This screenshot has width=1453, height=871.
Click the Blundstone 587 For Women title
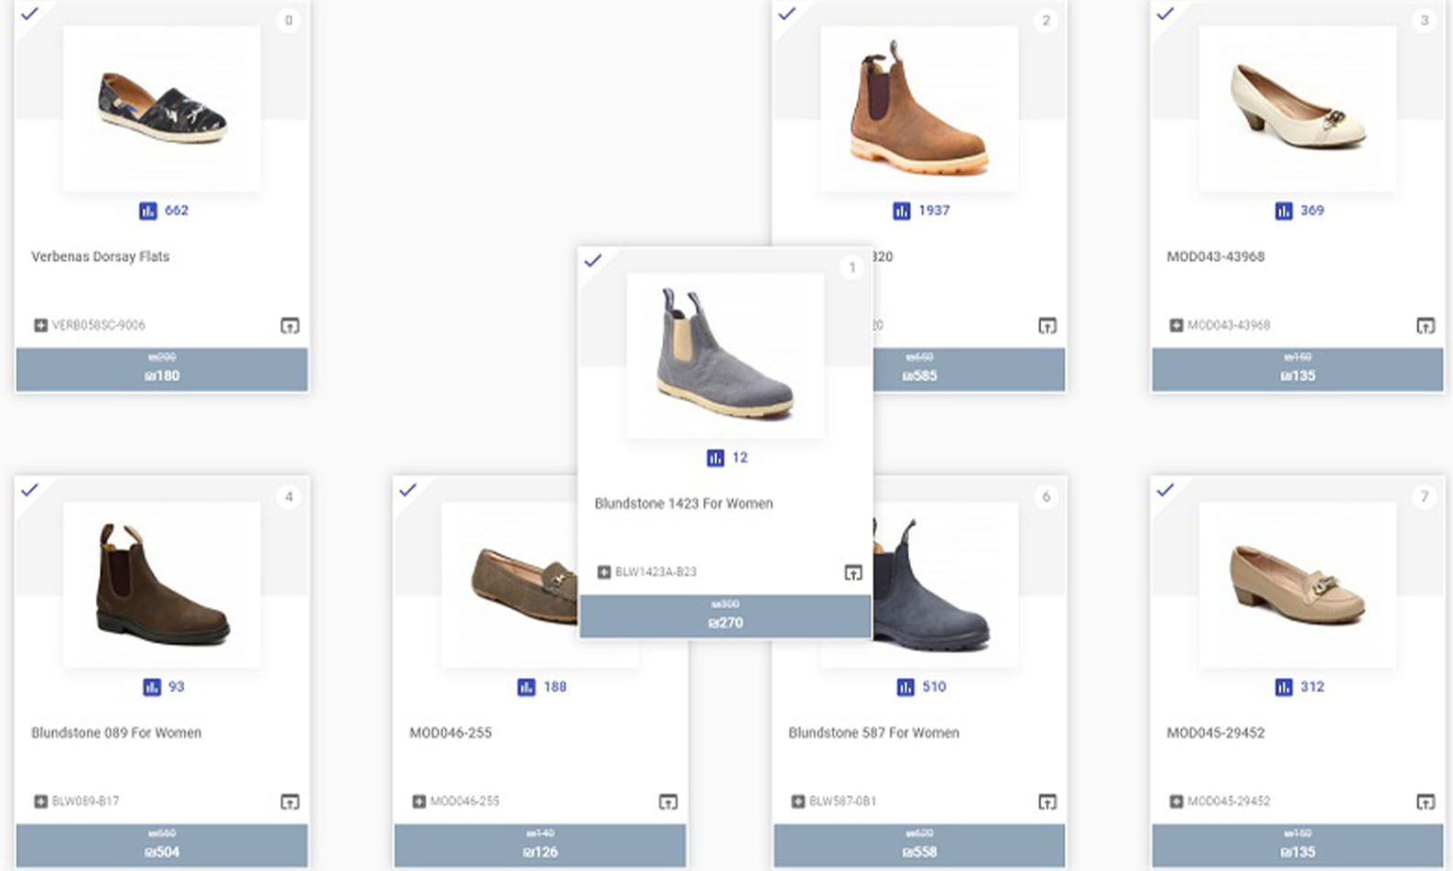(873, 733)
